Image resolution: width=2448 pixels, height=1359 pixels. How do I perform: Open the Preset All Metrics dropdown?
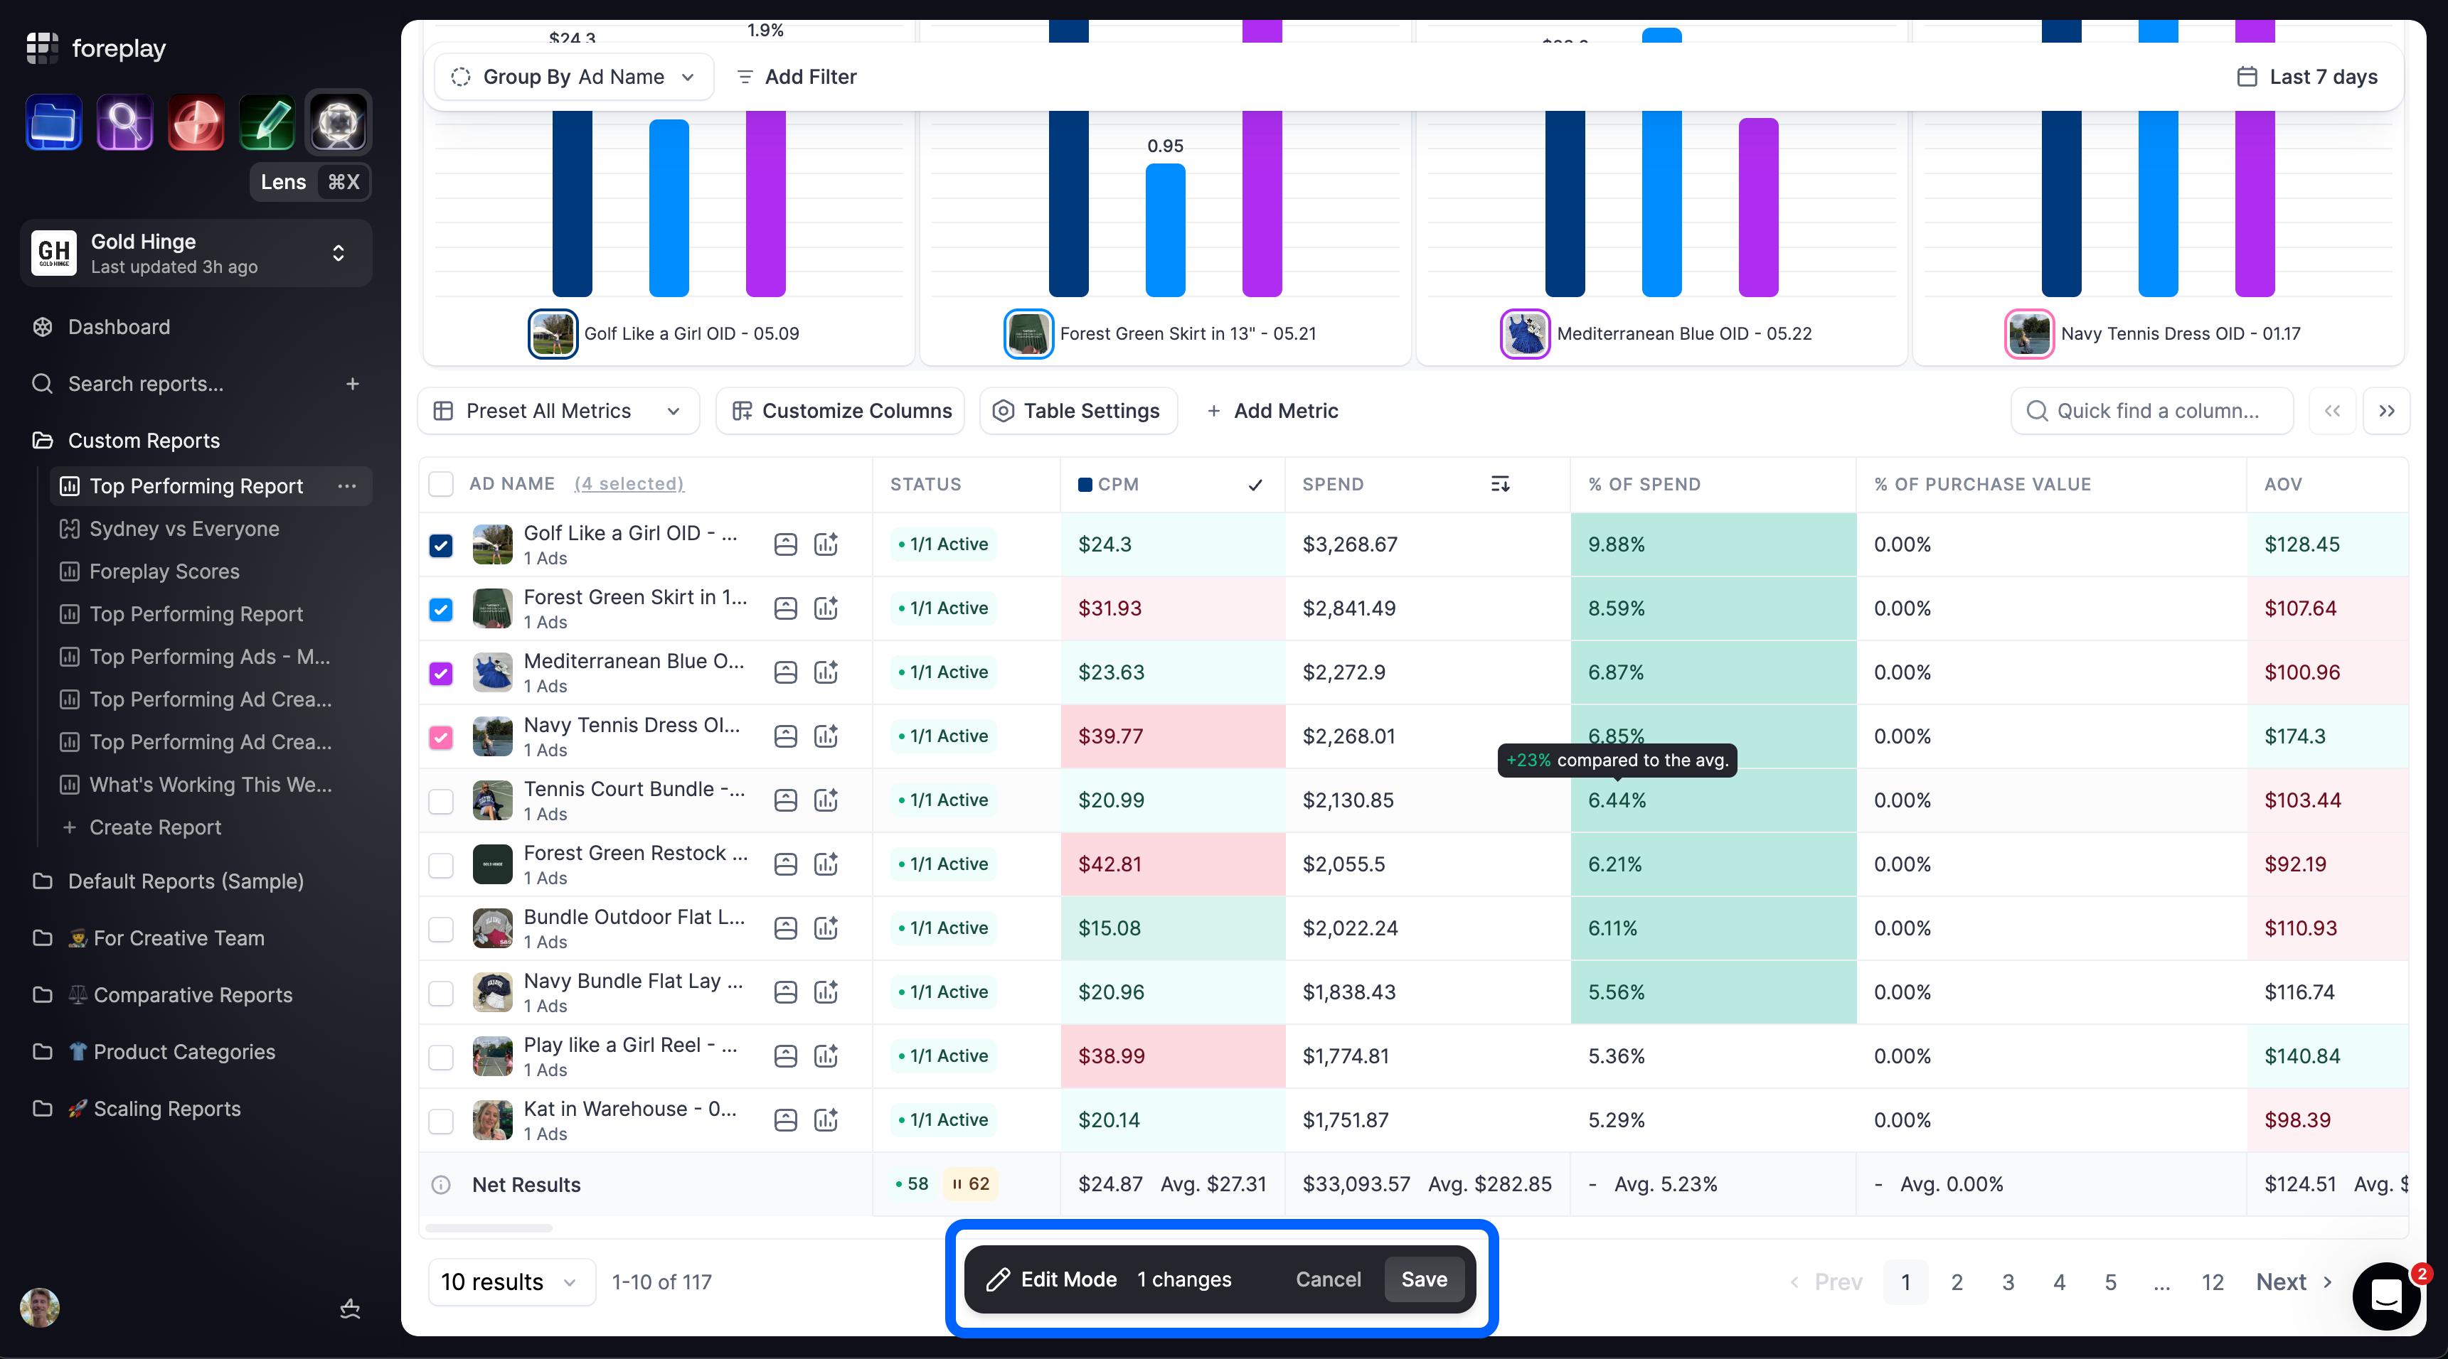[558, 412]
